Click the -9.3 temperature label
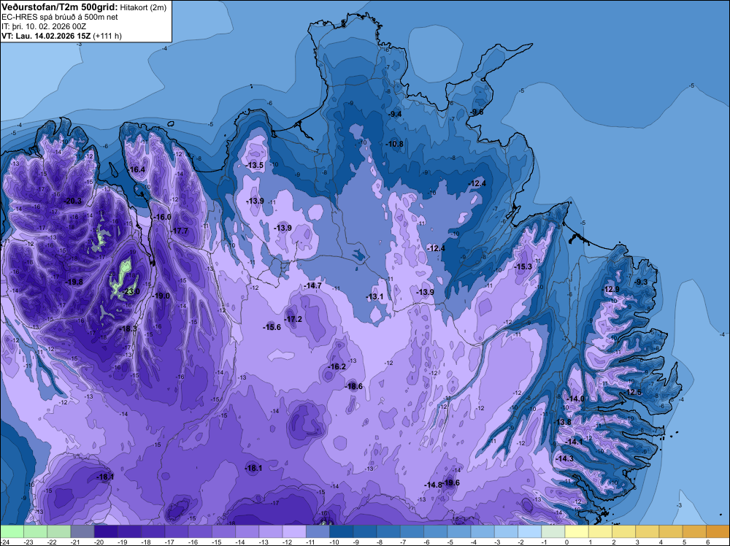Image resolution: width=730 pixels, height=546 pixels. click(x=641, y=282)
